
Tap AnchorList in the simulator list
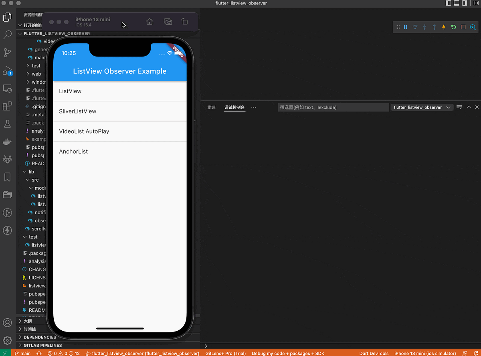(x=73, y=151)
